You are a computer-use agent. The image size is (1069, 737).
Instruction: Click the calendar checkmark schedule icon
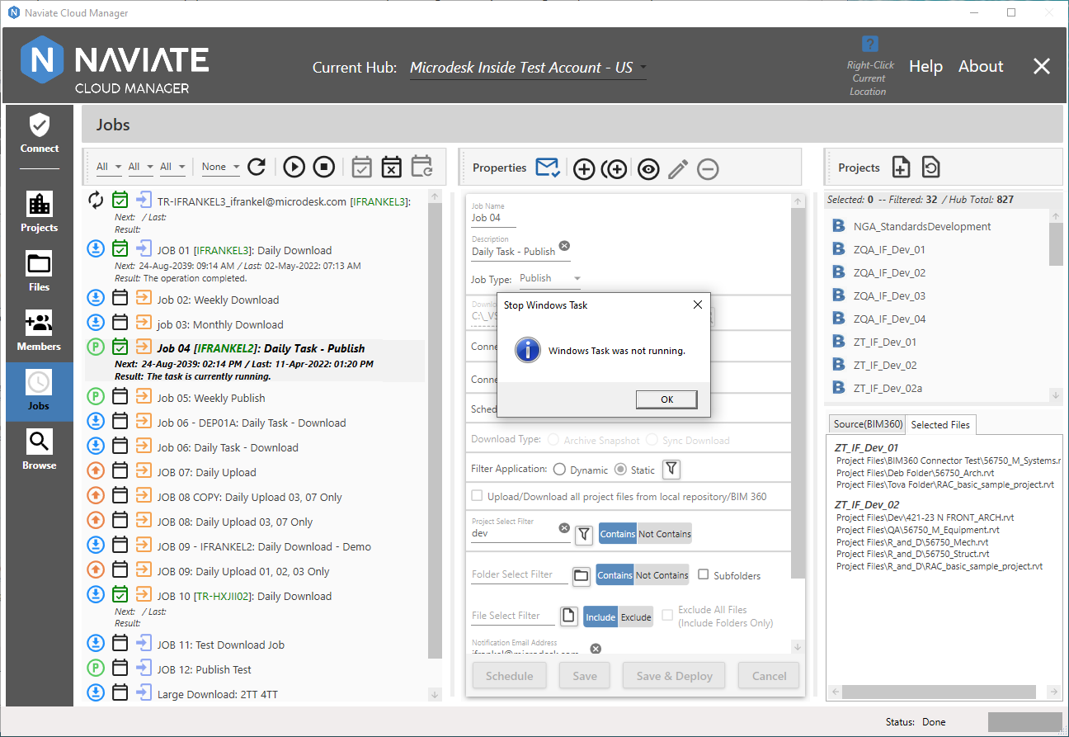tap(361, 167)
